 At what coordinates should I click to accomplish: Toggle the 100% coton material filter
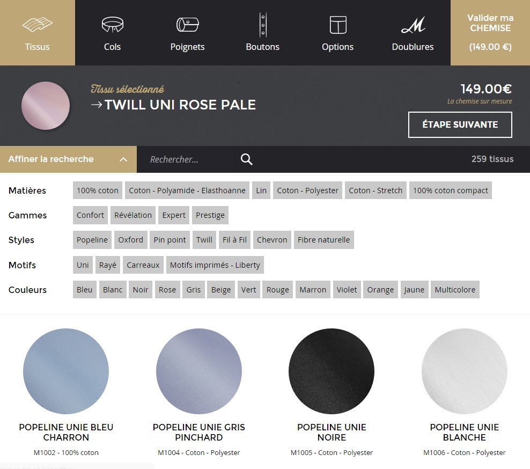pyautogui.click(x=98, y=190)
